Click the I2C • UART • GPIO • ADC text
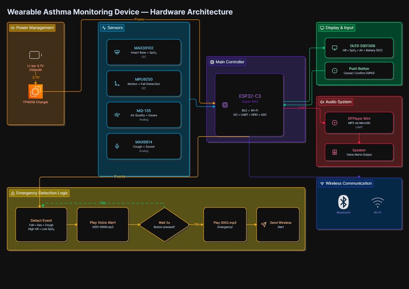The width and height of the screenshot is (409, 289). click(x=250, y=115)
